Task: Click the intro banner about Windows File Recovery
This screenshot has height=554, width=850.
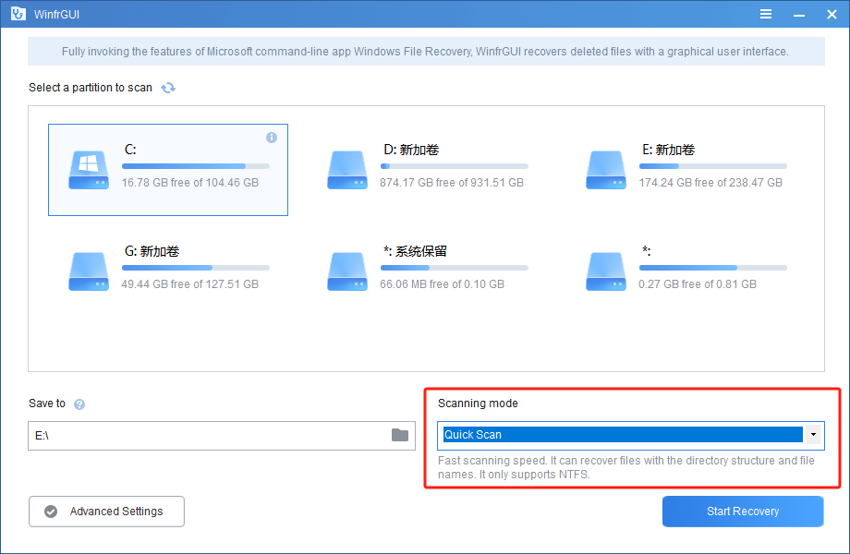Action: pos(426,52)
